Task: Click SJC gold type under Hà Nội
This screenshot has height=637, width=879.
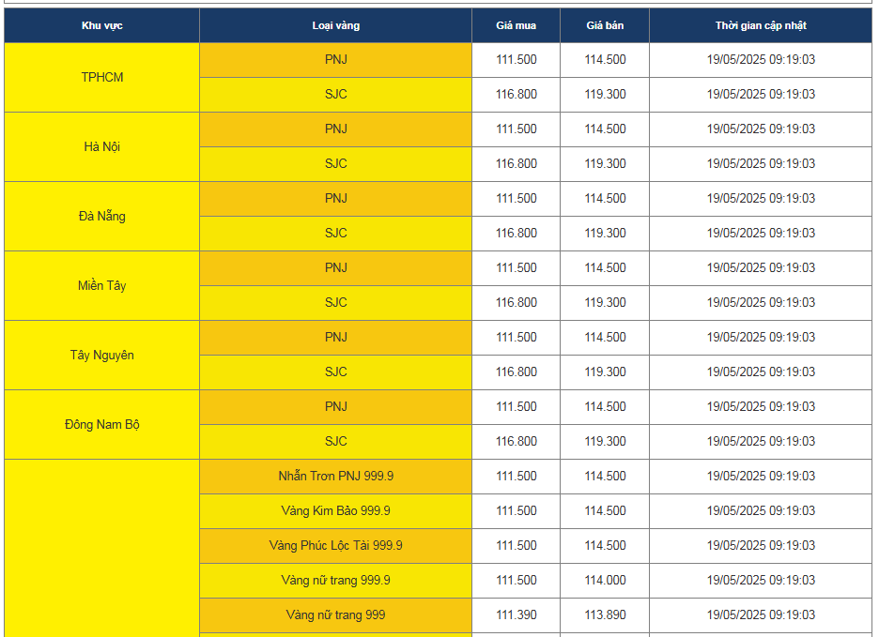Action: pyautogui.click(x=335, y=164)
